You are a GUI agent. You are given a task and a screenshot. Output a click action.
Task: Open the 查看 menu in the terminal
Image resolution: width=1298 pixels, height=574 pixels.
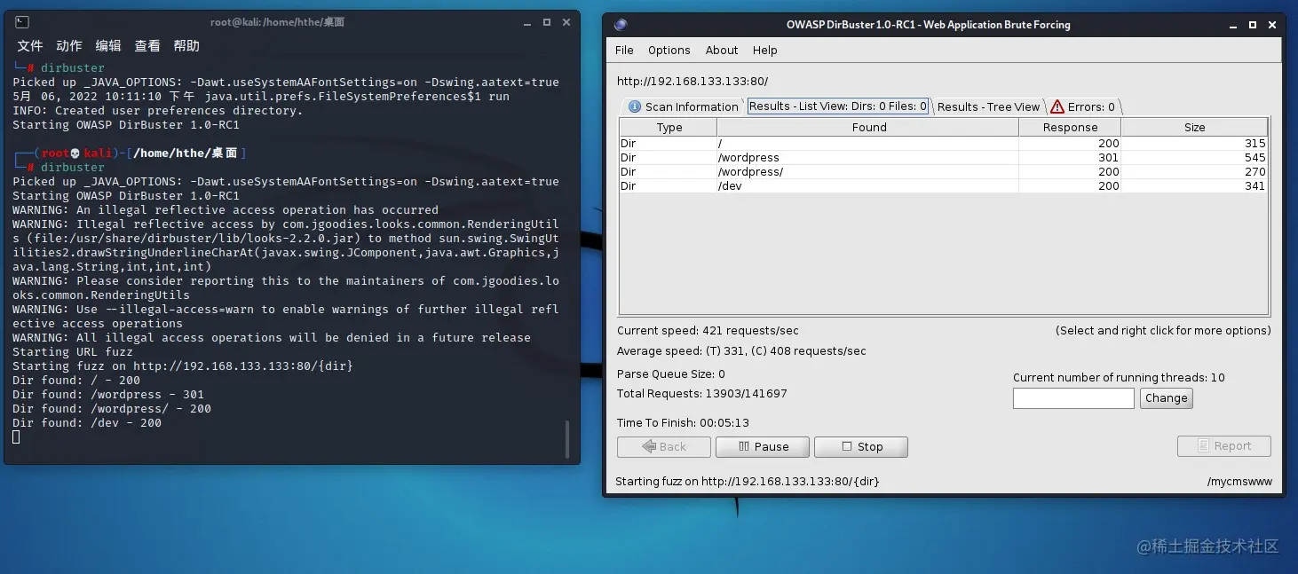point(147,46)
